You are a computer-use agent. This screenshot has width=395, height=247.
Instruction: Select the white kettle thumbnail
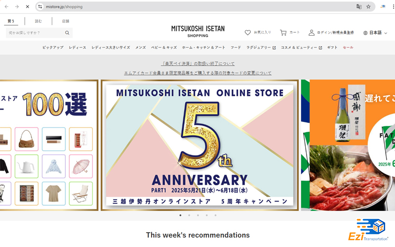coord(27,166)
